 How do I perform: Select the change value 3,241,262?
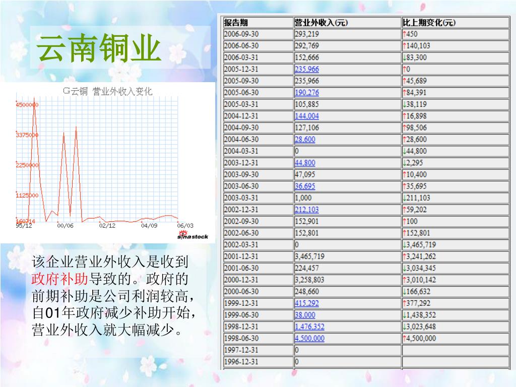tap(421, 256)
